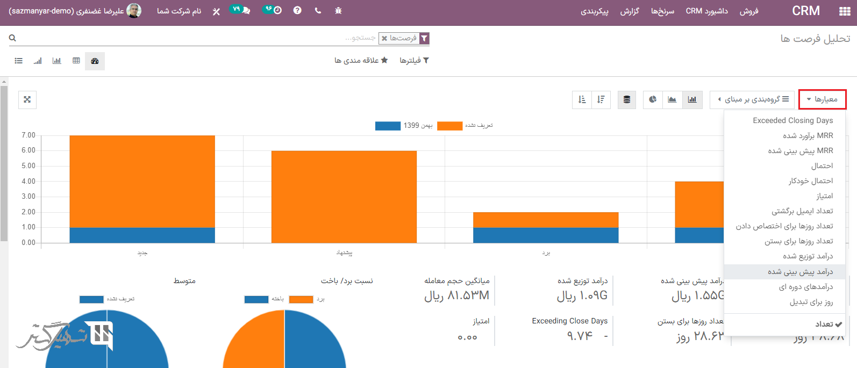Open گزارش menu
857x368 pixels.
click(x=630, y=11)
